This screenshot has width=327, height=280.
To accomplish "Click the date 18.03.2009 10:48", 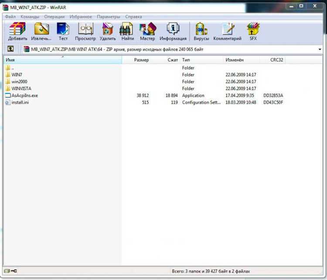I will (x=241, y=102).
